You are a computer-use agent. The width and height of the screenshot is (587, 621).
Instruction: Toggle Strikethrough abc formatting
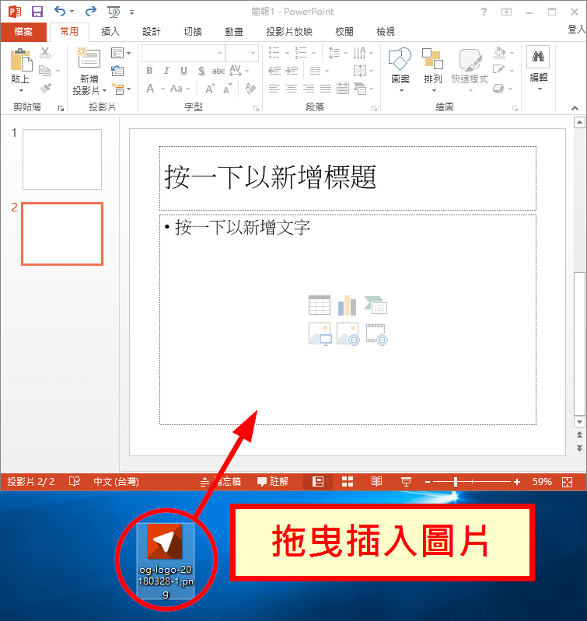pyautogui.click(x=218, y=72)
